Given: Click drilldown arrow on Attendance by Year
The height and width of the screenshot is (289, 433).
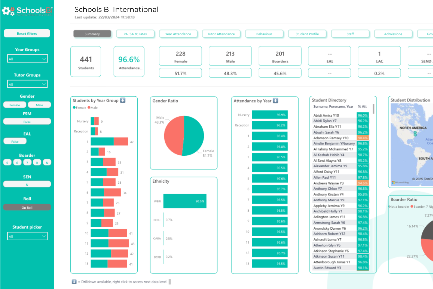Looking at the screenshot, I should click(275, 101).
